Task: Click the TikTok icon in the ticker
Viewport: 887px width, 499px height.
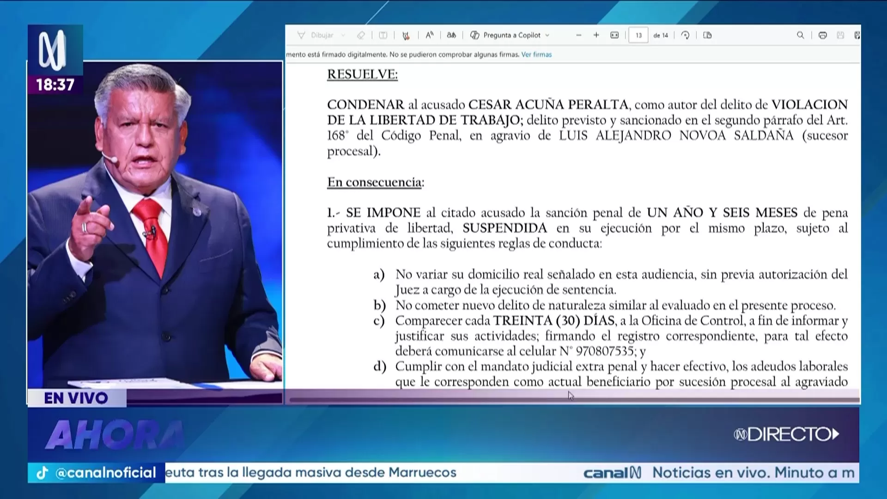Action: [x=42, y=473]
